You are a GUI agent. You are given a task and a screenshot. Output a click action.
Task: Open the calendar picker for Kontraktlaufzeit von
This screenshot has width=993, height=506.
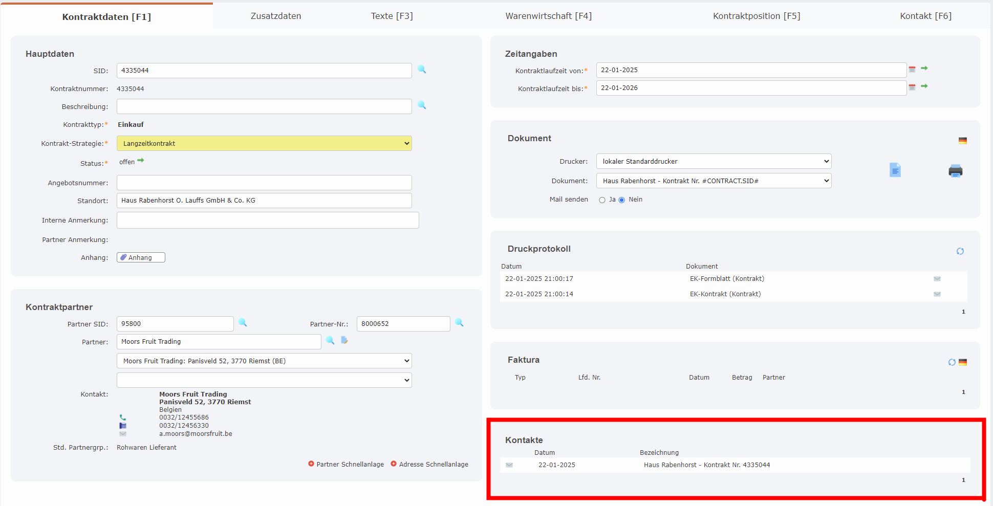(x=912, y=69)
